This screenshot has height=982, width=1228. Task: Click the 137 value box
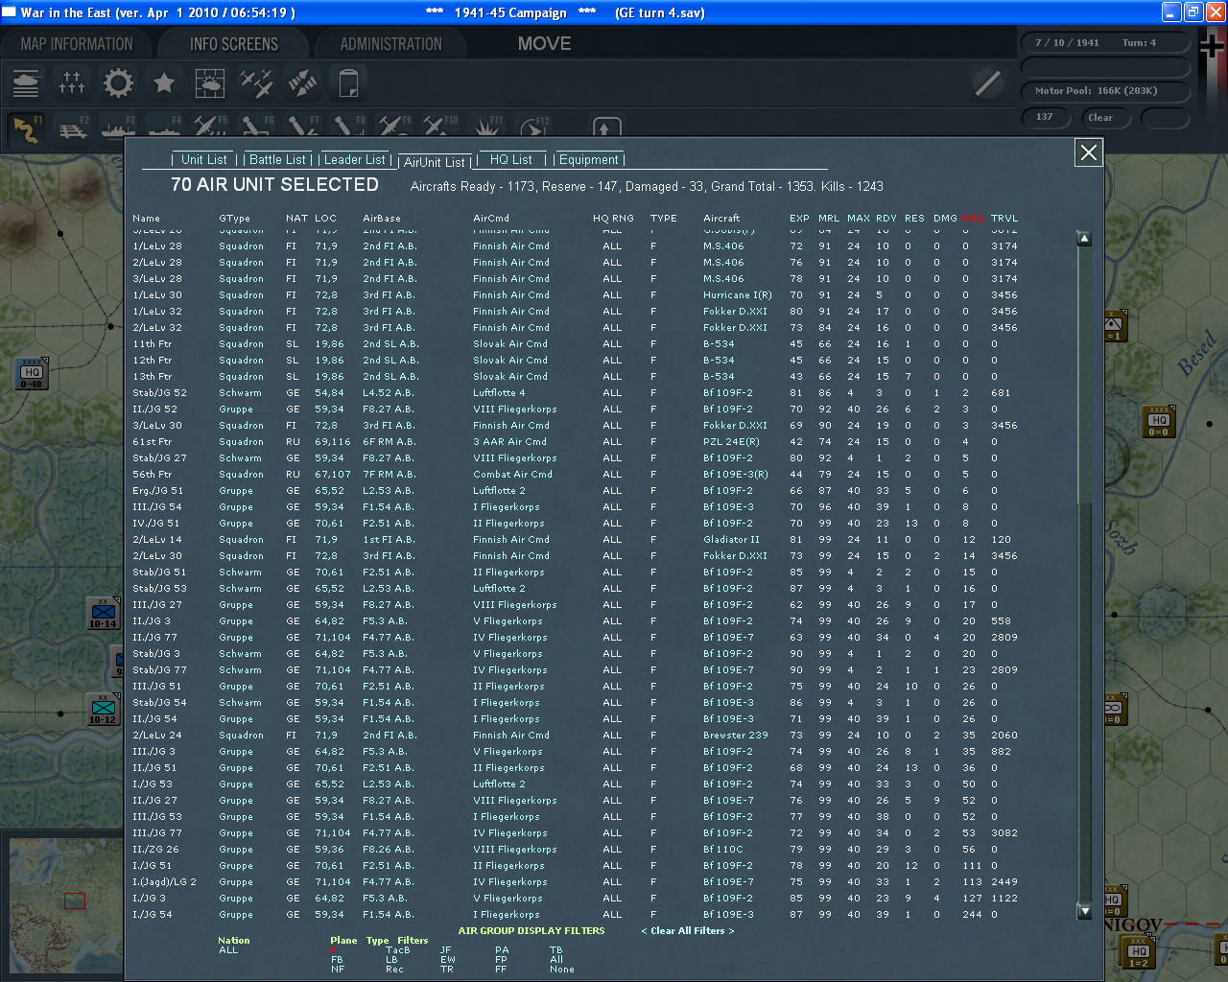click(x=1046, y=118)
